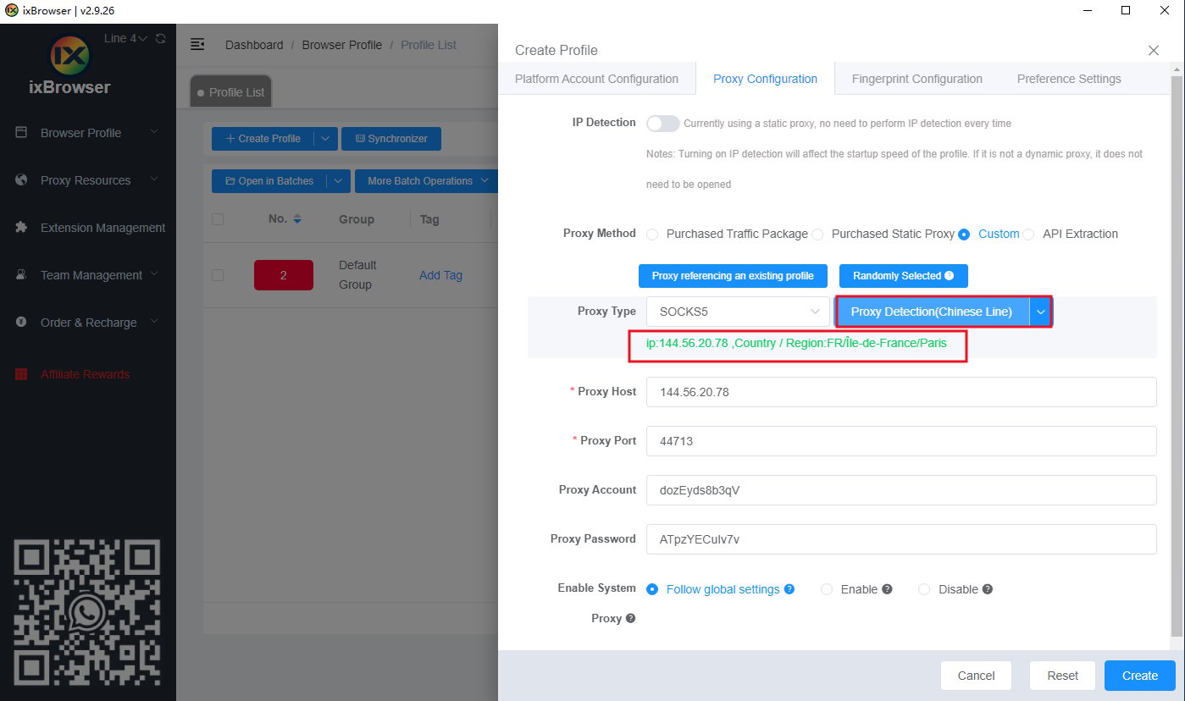The width and height of the screenshot is (1185, 701).
Task: Check the select-all checkbox in table header
Action: click(x=218, y=219)
